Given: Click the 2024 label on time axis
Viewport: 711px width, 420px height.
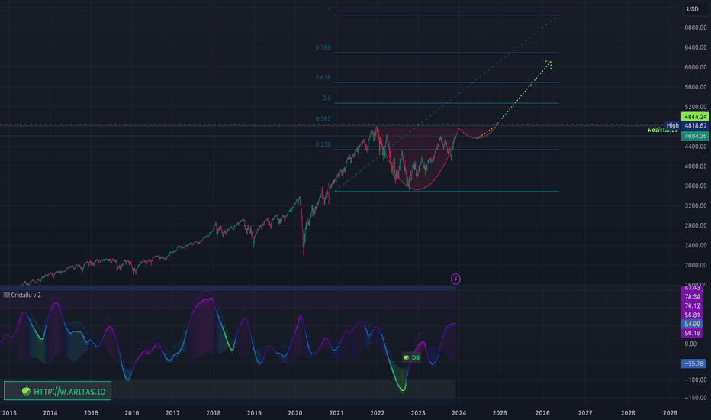Looking at the screenshot, I should click(459, 412).
